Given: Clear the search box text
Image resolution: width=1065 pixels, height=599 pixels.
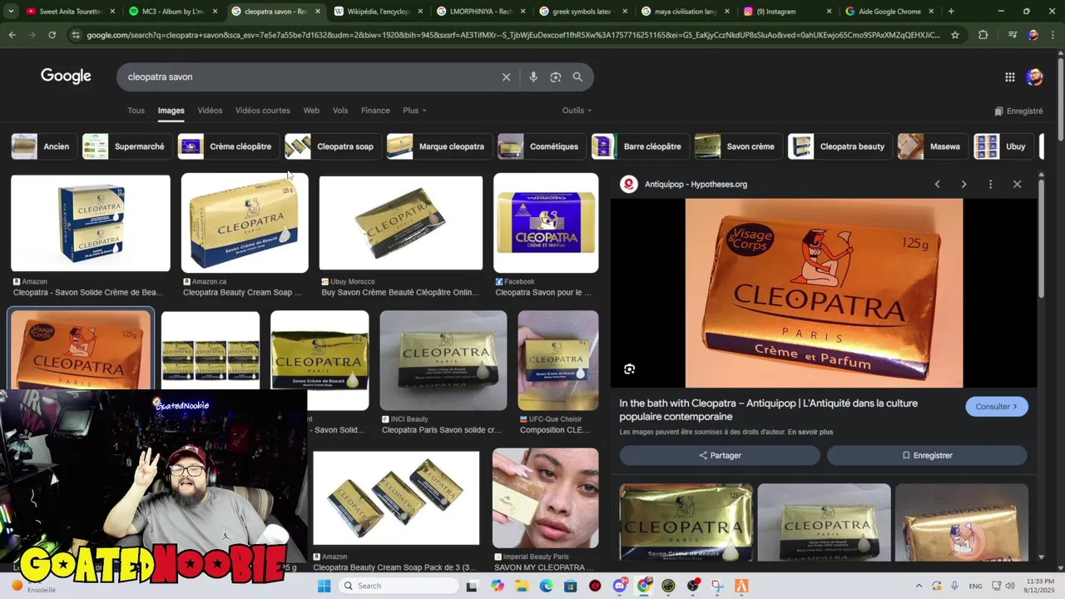Looking at the screenshot, I should click(506, 77).
